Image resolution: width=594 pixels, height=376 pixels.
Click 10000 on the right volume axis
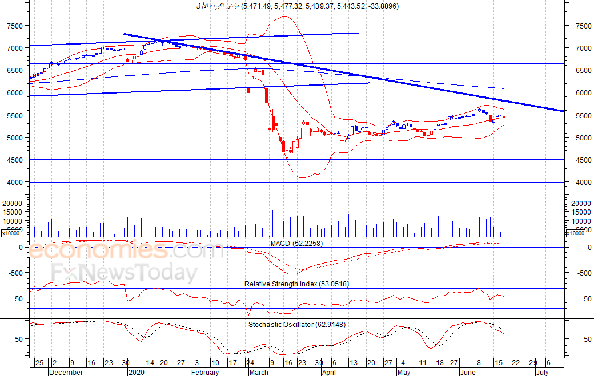(581, 221)
